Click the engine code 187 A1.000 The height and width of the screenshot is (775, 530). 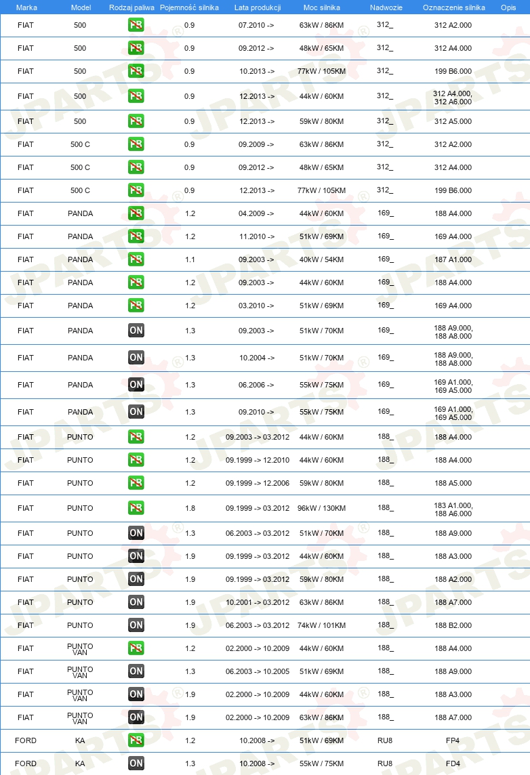point(453,259)
